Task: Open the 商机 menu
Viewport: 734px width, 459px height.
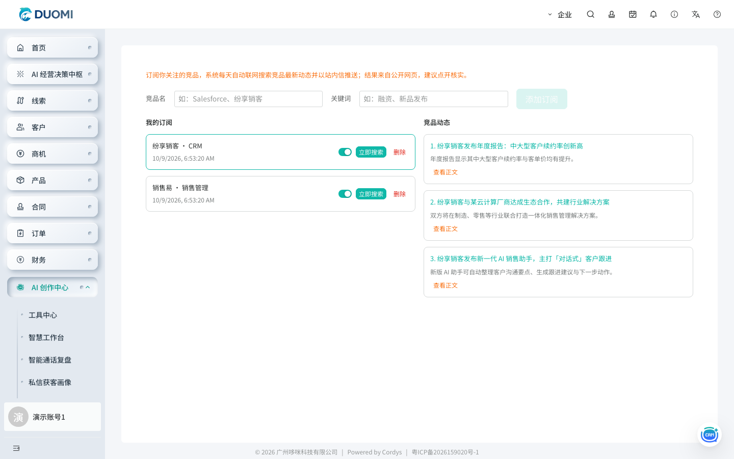Action: click(x=53, y=154)
